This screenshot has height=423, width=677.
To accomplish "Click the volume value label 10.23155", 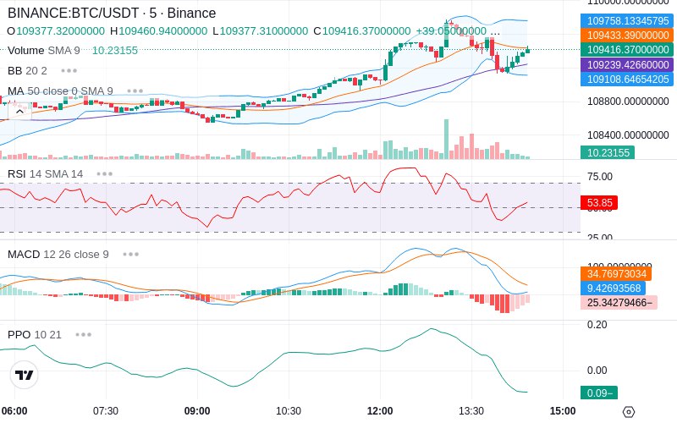I will (x=608, y=152).
